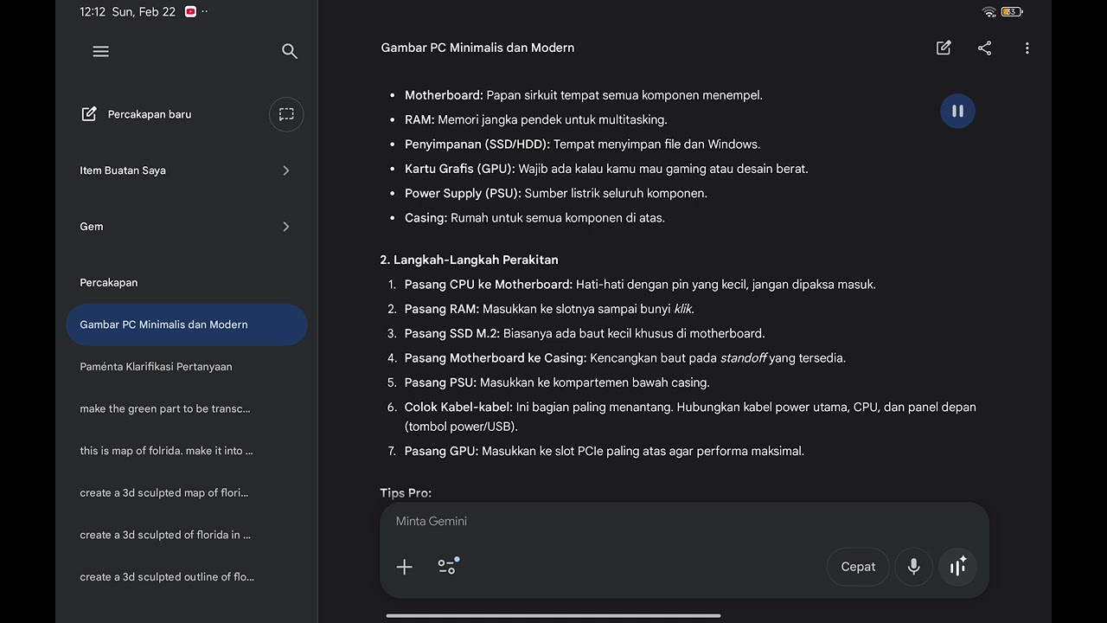
Task: Click step 'Pasang RAM'
Action: (x=549, y=309)
